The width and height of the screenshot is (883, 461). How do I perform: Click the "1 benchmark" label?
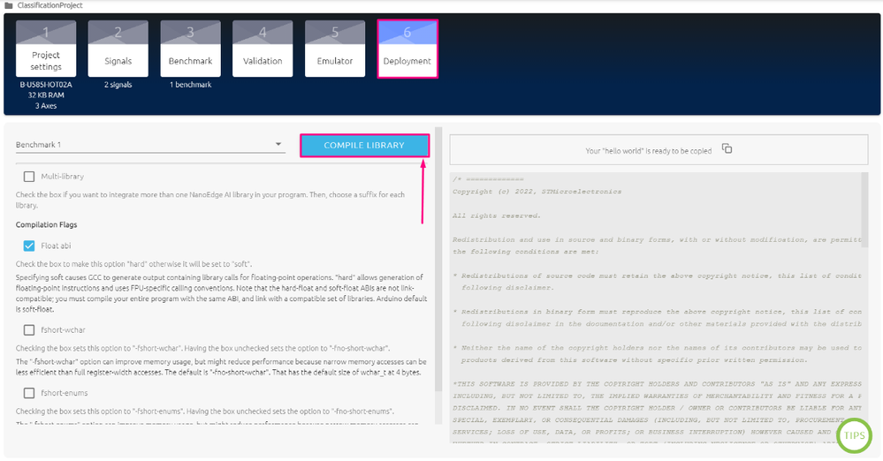[x=190, y=85]
